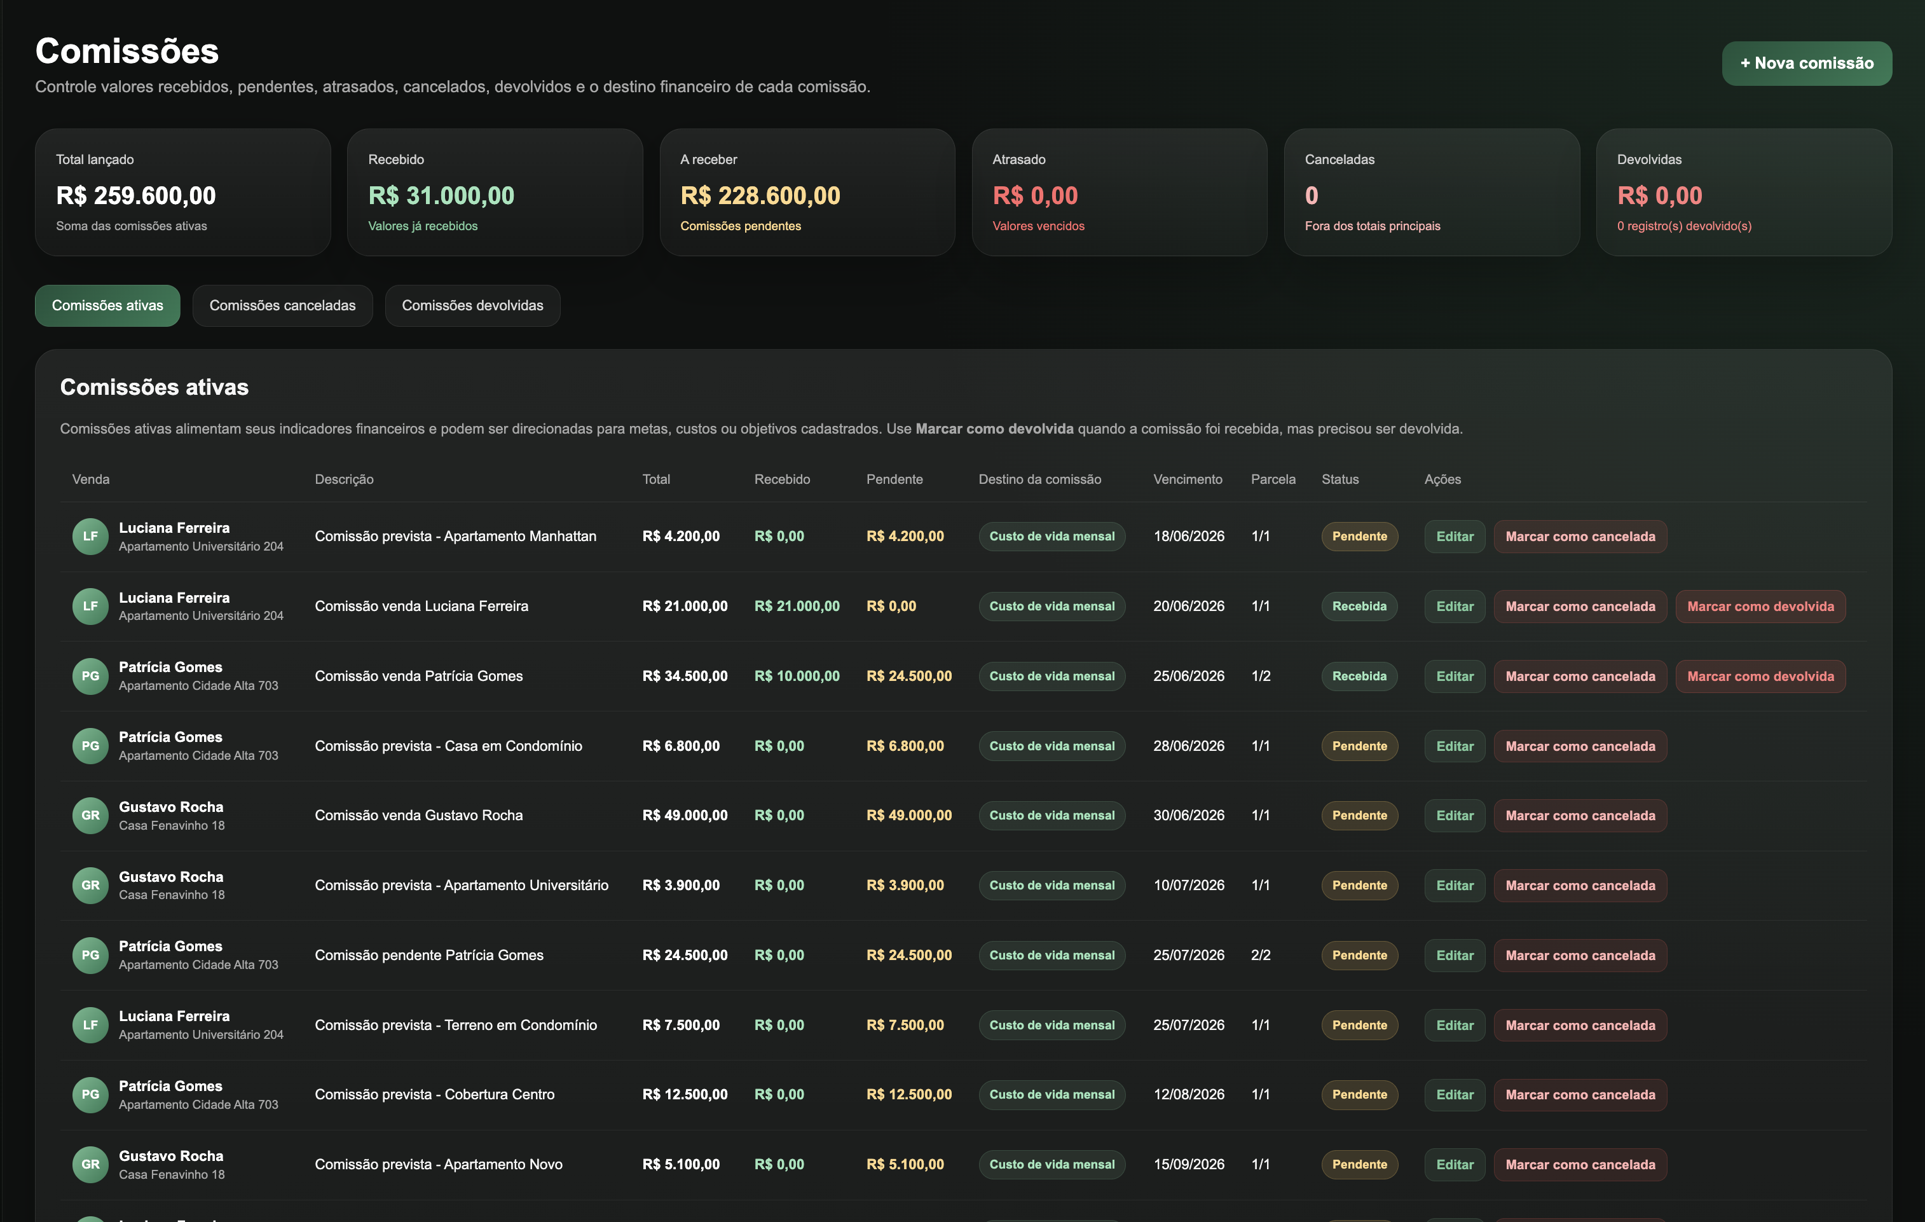Click the Devolvidas summary card
1925x1222 pixels.
coord(1744,193)
